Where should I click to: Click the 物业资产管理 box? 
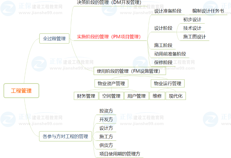click(111, 84)
